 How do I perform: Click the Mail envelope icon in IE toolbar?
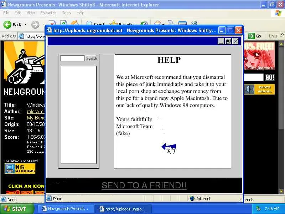click(157, 23)
